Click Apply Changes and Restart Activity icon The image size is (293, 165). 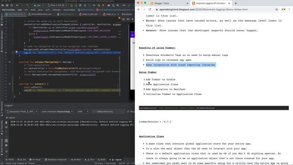pos(76,5)
